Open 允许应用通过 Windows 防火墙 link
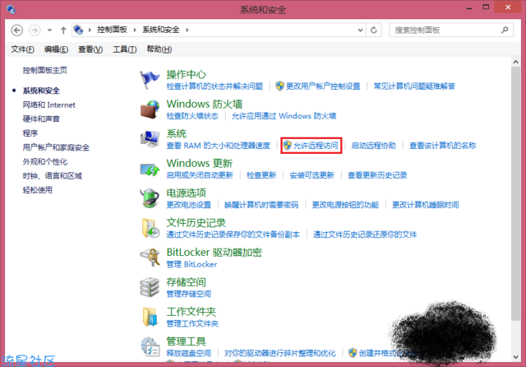Screen dimensions: 526x367 point(284,116)
